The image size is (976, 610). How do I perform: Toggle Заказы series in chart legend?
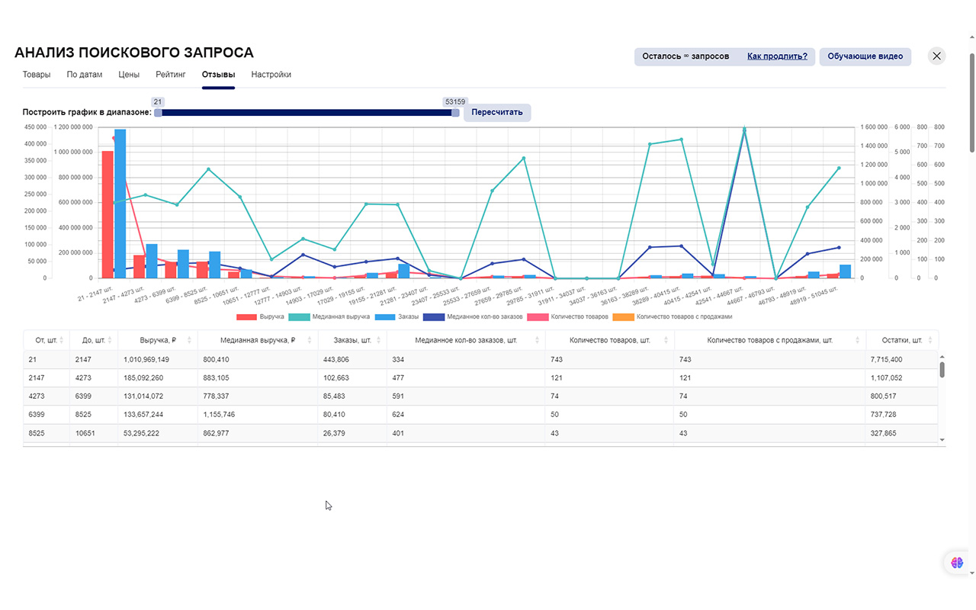click(396, 316)
